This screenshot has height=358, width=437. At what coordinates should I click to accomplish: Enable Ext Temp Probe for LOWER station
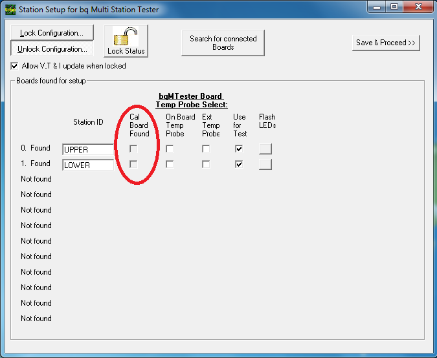click(206, 164)
